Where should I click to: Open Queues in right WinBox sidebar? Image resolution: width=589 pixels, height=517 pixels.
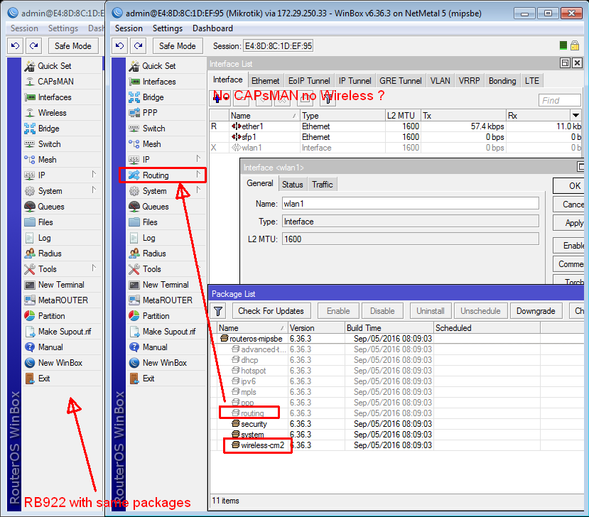[x=155, y=207]
